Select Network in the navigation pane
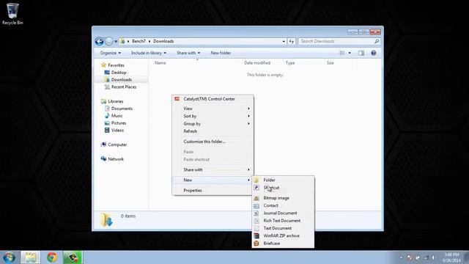This screenshot has width=469, height=264. coord(112,159)
